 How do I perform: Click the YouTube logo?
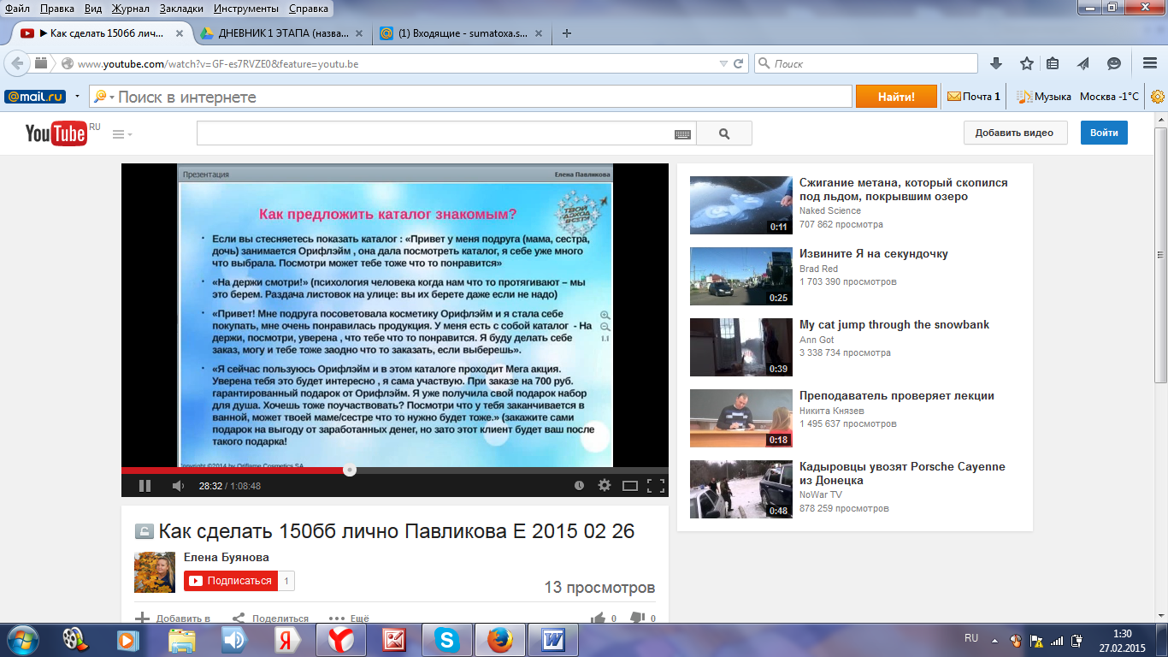tap(56, 133)
